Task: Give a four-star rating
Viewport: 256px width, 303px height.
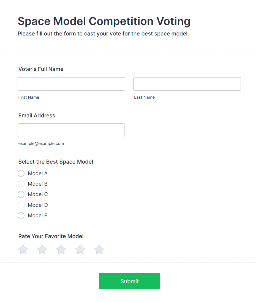Action: [x=80, y=250]
